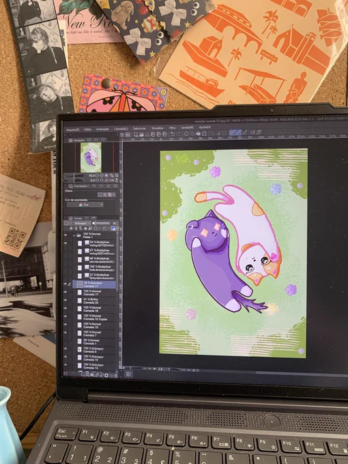The image size is (348, 464).
Task: Click the Navigator rotate right icon
Action: pyautogui.click(x=102, y=181)
